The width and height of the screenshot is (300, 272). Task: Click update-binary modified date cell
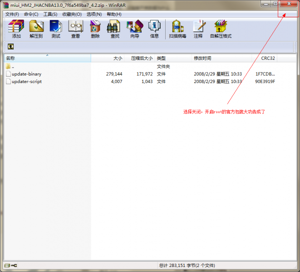coord(218,74)
